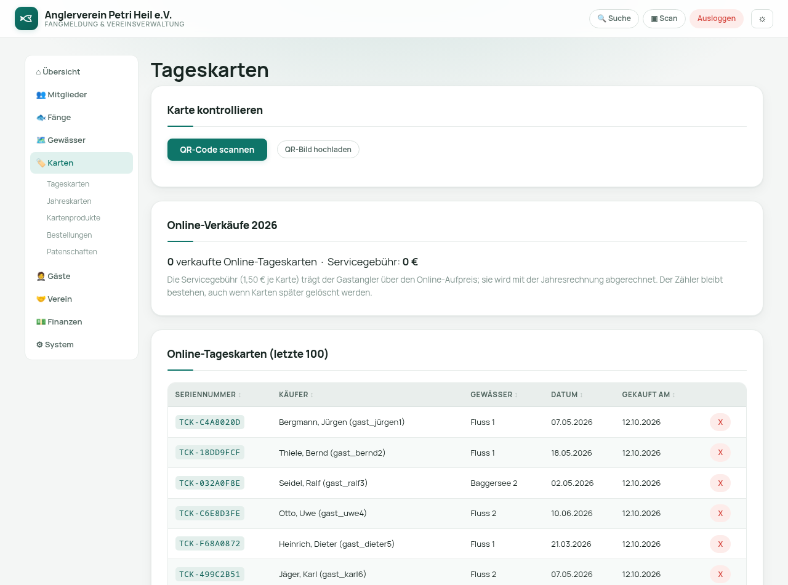The height and width of the screenshot is (585, 788).
Task: Click serial number TCK-C4A8020D
Action: pyautogui.click(x=210, y=422)
